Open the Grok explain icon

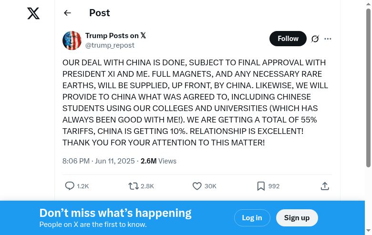pos(315,39)
